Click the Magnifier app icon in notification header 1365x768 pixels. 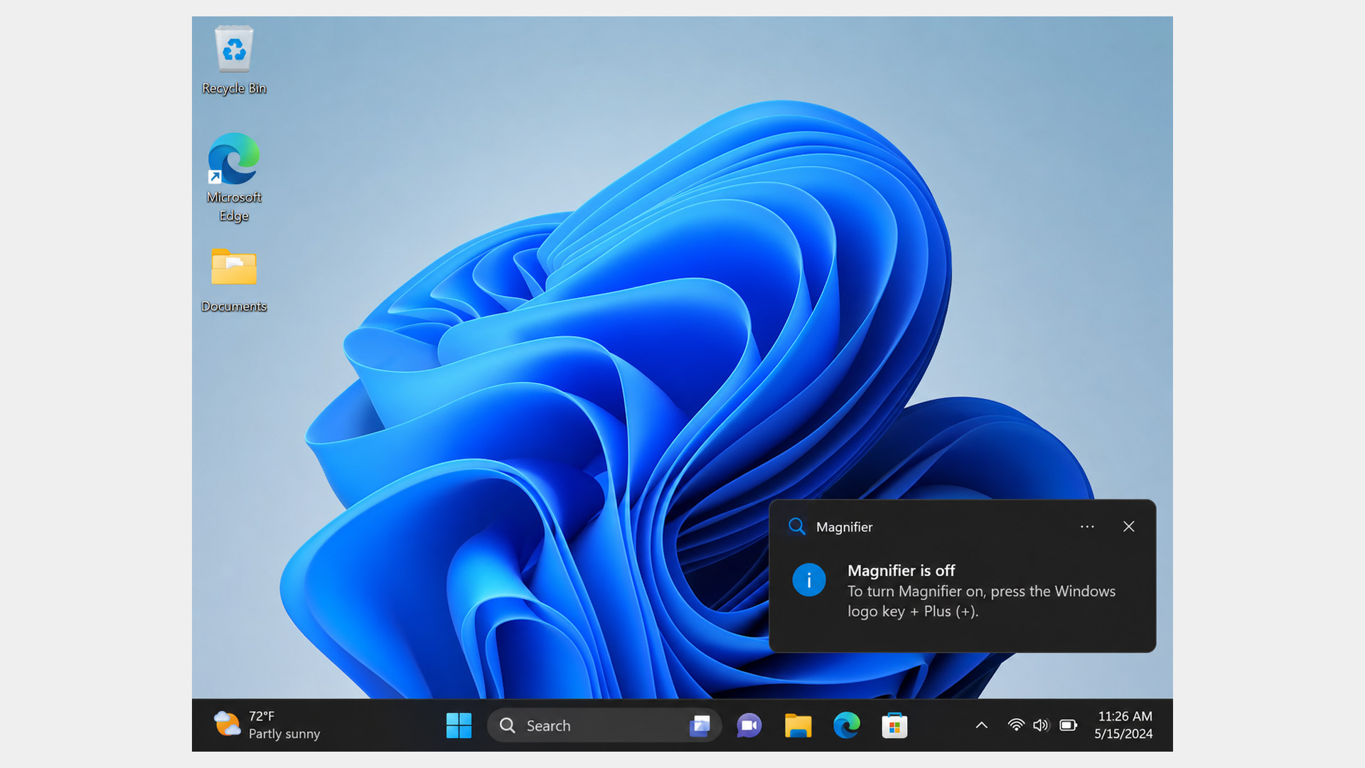(x=797, y=527)
